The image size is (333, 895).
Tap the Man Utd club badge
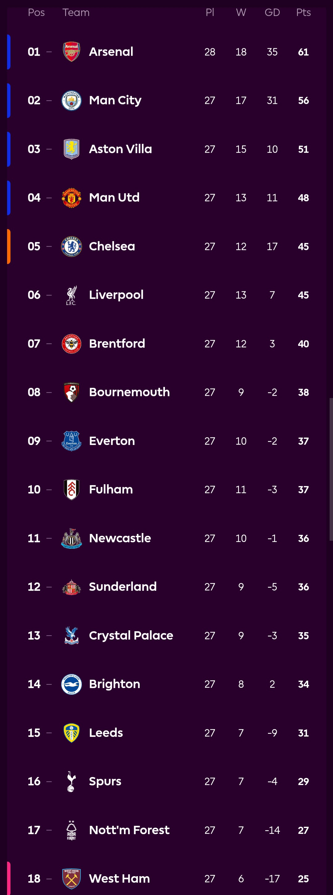[x=72, y=198]
